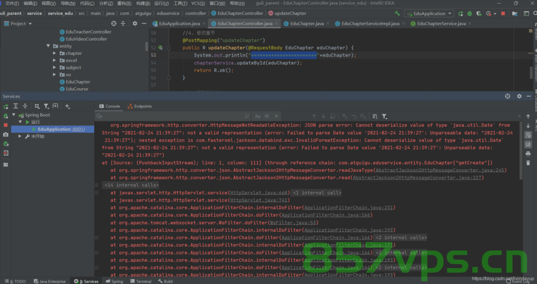Toggle whole Words in console search
This screenshot has width=537, height=284.
click(x=267, y=116)
